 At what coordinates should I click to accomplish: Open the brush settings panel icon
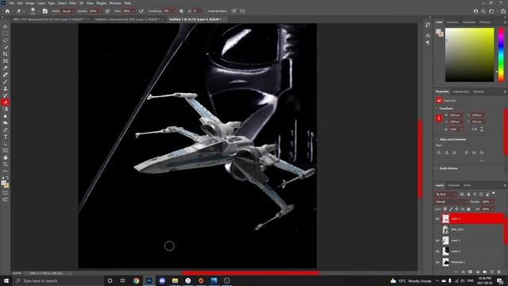[45, 11]
